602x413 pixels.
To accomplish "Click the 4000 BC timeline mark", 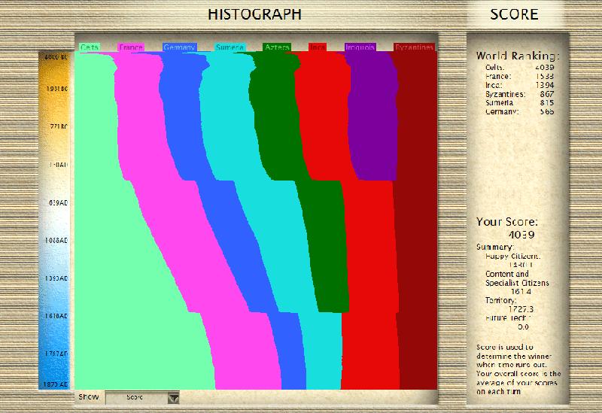I will 56,57.
